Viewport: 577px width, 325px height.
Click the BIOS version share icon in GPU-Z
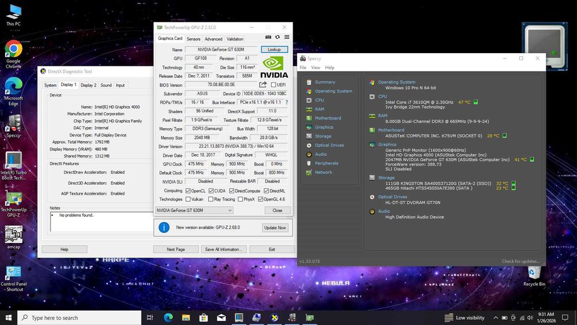[x=263, y=85]
